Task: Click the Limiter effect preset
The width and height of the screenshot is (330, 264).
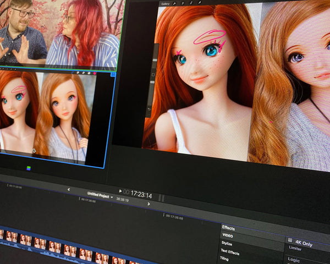Action: tap(295, 248)
